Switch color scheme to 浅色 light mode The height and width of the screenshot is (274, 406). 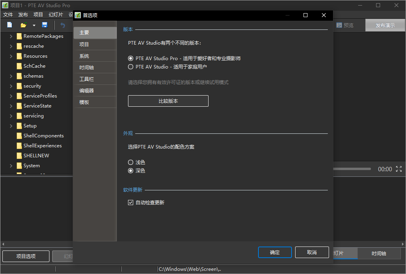[130, 162]
